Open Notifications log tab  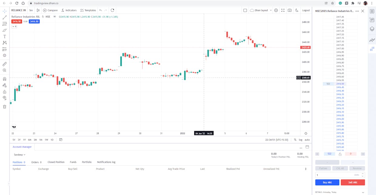[x=106, y=162]
